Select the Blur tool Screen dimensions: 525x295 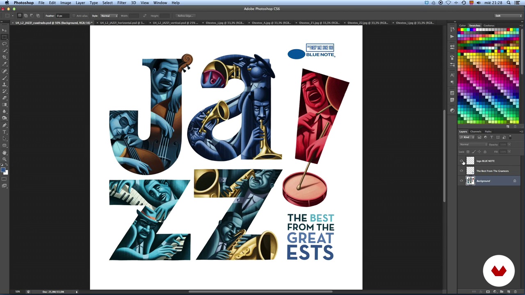pyautogui.click(x=5, y=111)
